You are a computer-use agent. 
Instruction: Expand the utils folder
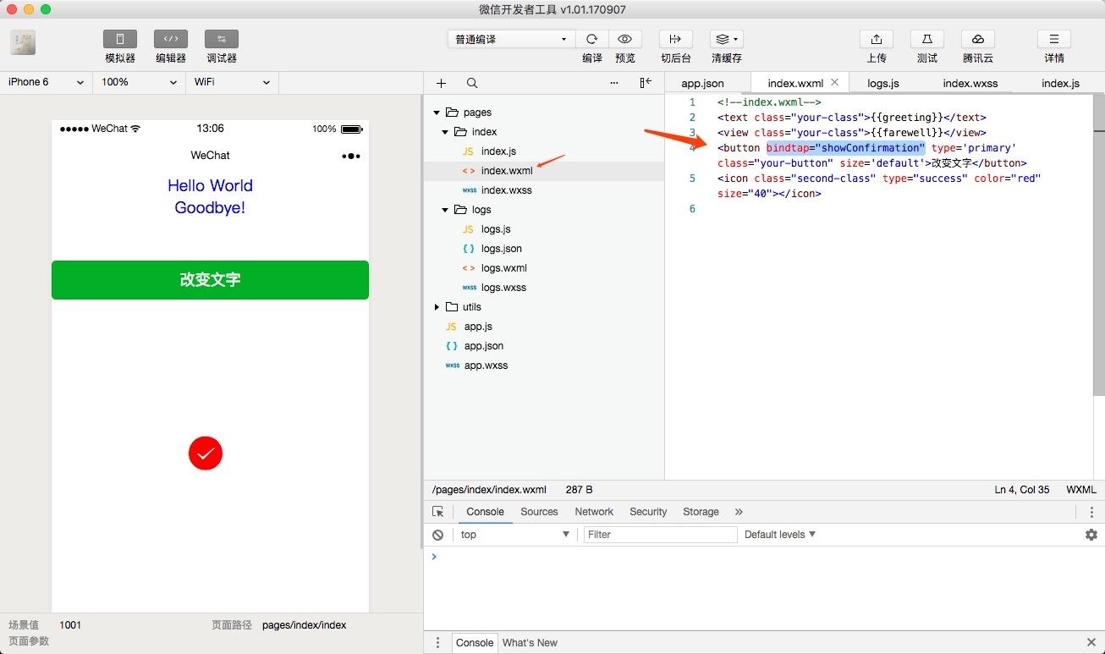click(x=437, y=307)
